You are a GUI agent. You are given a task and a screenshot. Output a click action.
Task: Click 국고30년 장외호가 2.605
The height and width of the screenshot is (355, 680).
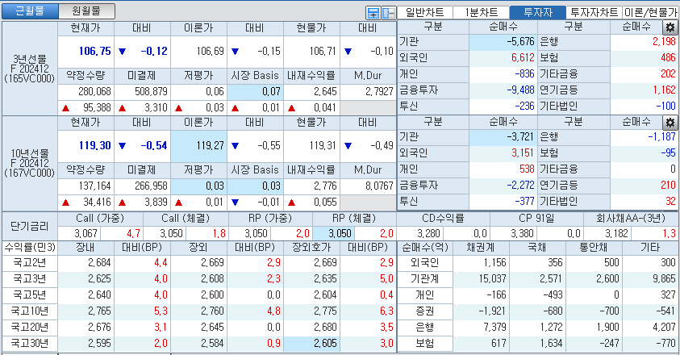click(311, 343)
